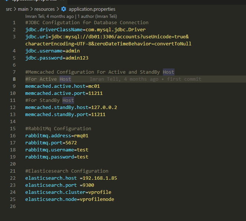The width and height of the screenshot is (246, 221).
Task: Click line number 26 in the gutter
Action: point(13,206)
